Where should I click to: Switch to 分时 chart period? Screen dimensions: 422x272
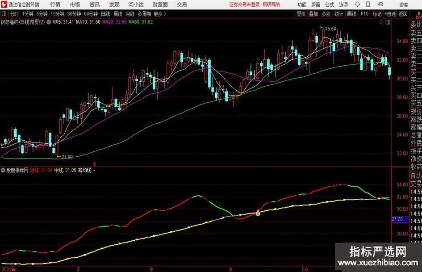click(x=15, y=14)
